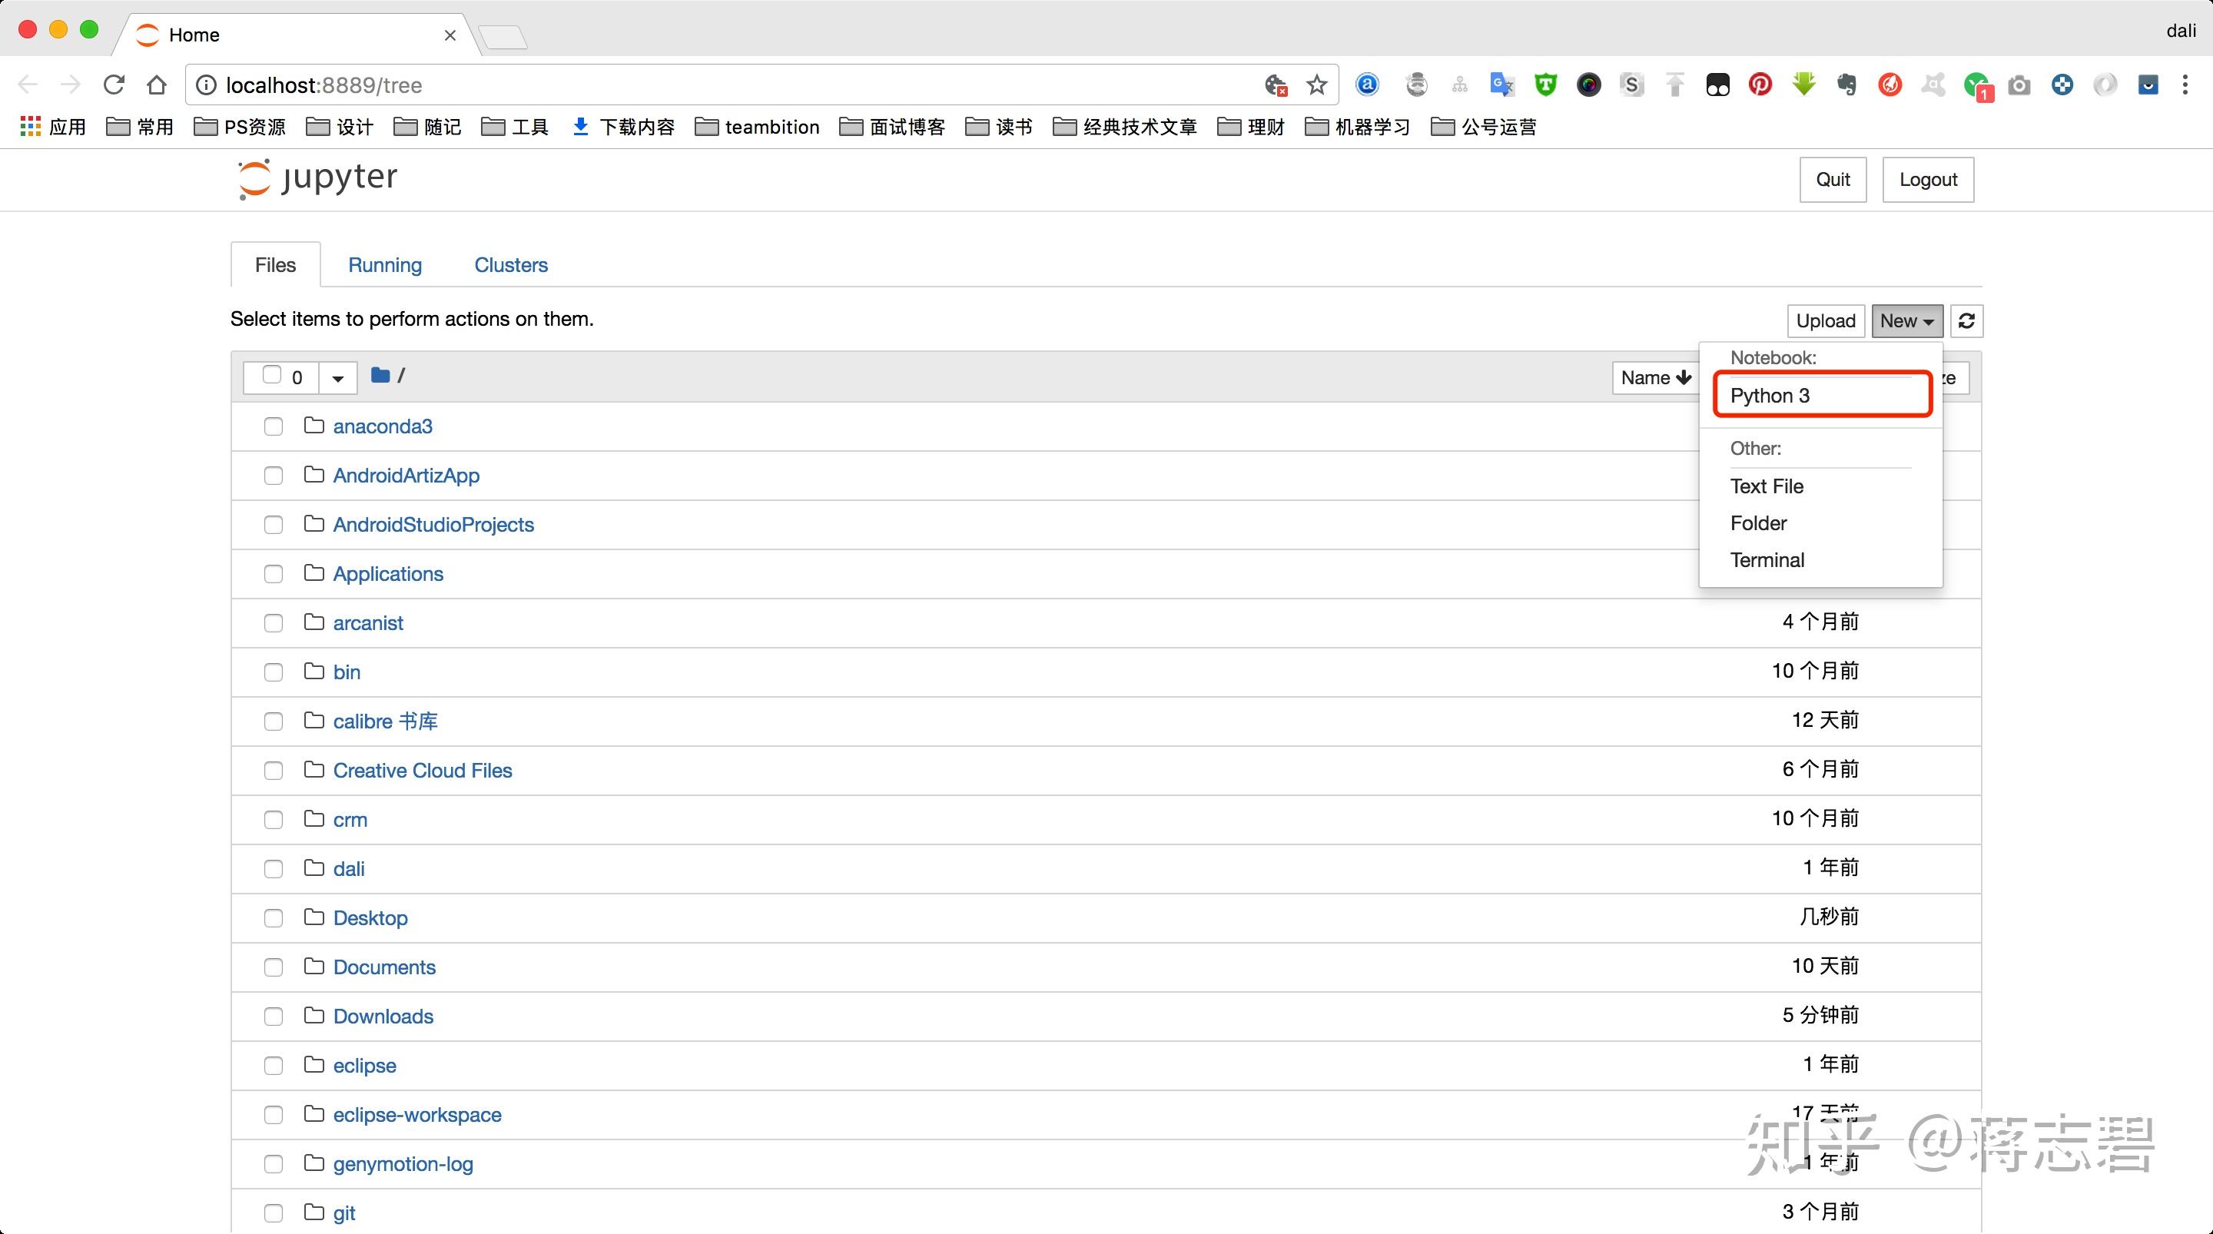Screen dimensions: 2213x1234
Task: Click the browser home icon
Action: click(x=156, y=85)
